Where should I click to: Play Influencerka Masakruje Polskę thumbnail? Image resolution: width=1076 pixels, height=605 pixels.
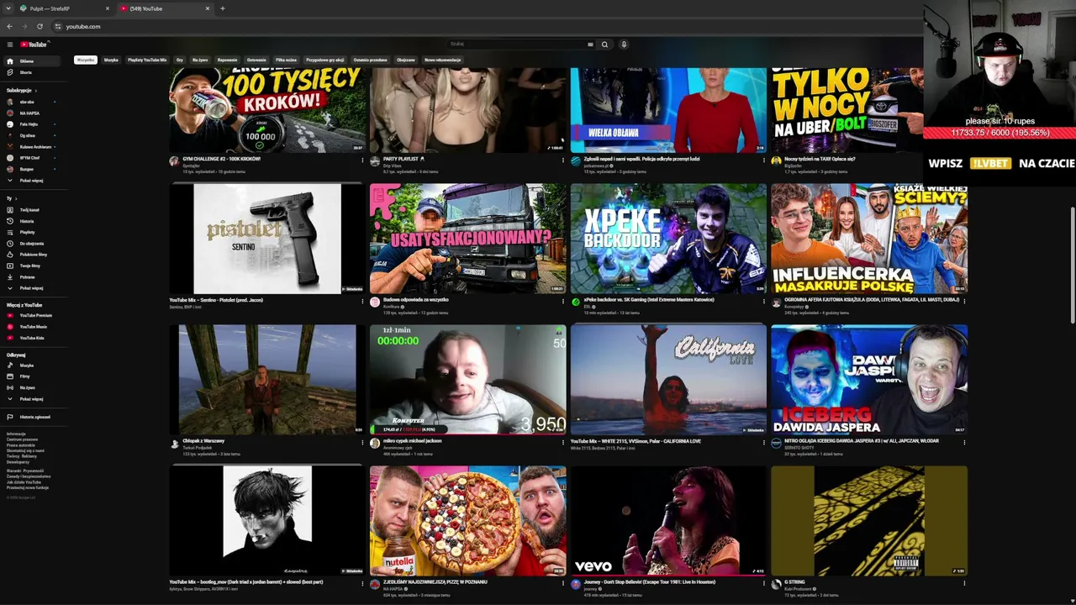tap(869, 239)
